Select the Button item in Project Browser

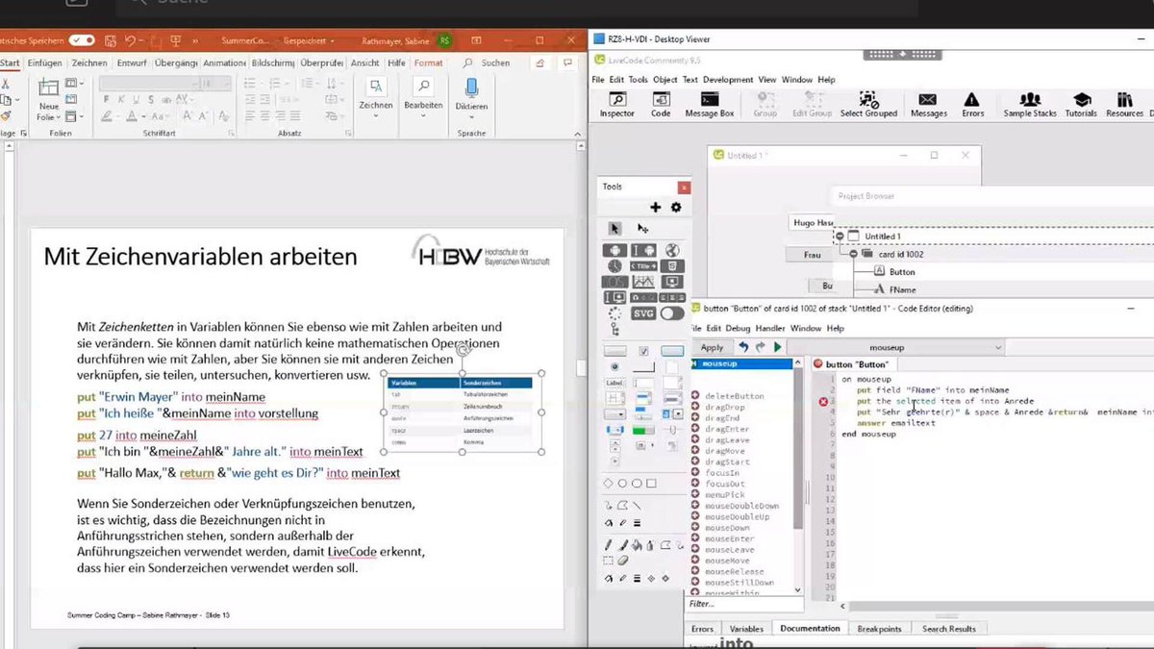coord(902,272)
